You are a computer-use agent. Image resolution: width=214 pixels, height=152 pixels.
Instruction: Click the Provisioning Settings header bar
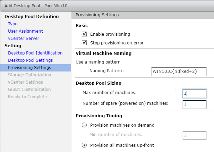click(x=143, y=15)
